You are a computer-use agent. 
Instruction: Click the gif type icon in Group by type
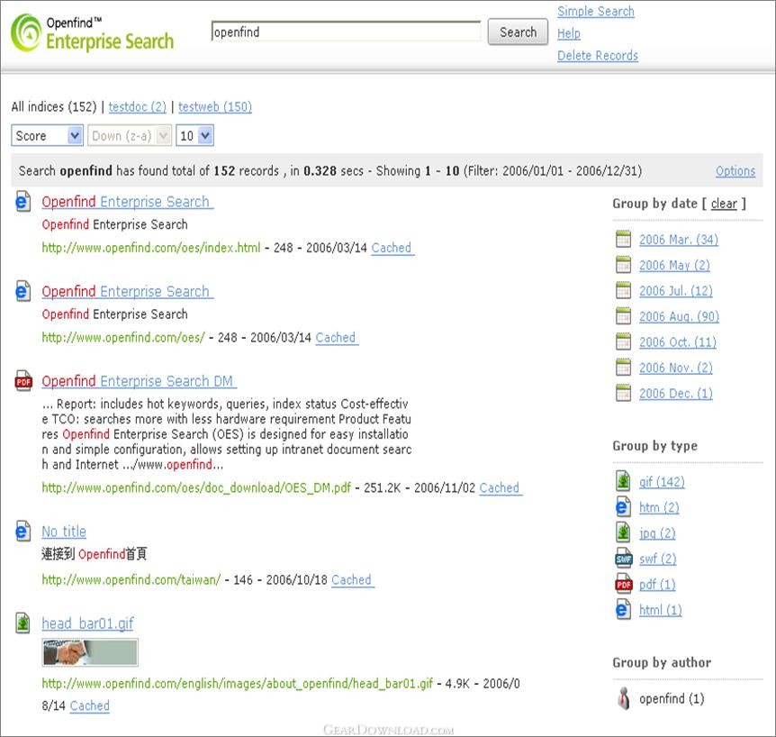623,481
